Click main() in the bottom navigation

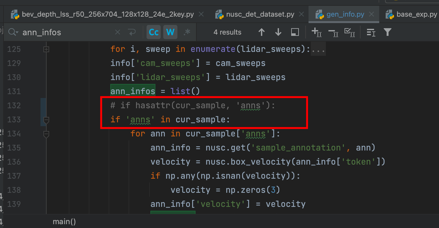64,221
